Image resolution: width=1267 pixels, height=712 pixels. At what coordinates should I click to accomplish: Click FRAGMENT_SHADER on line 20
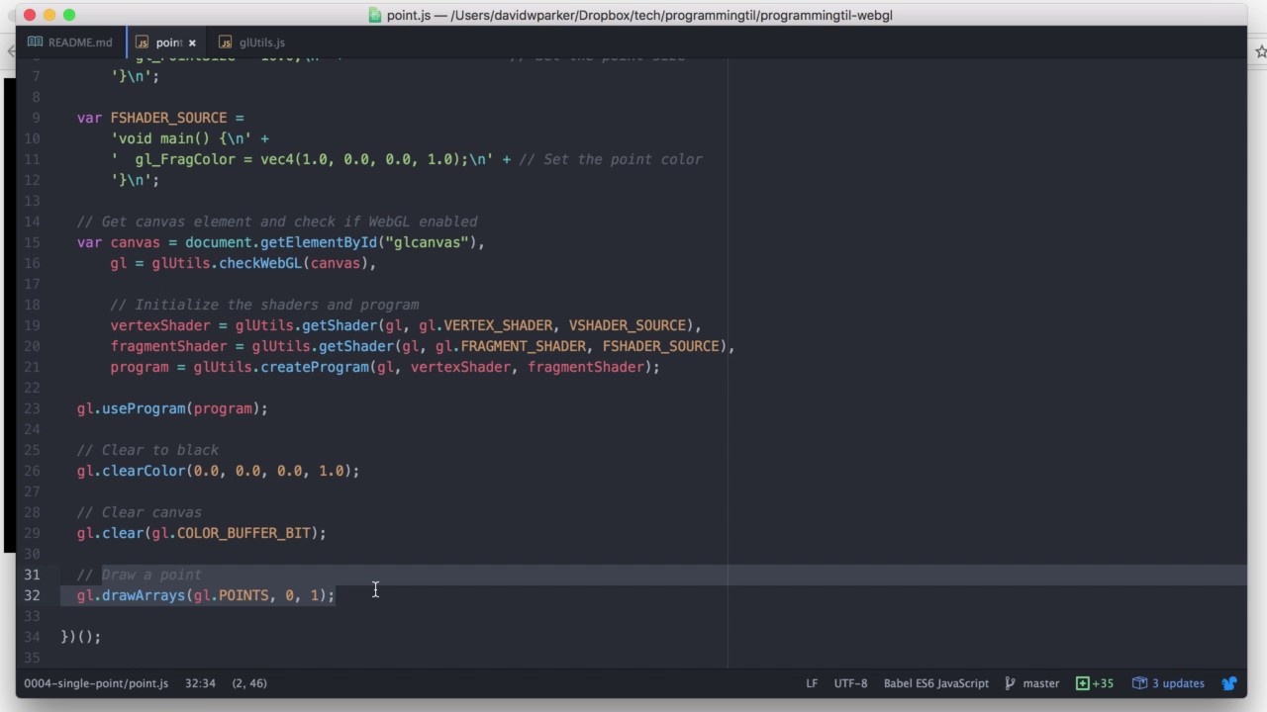(523, 346)
